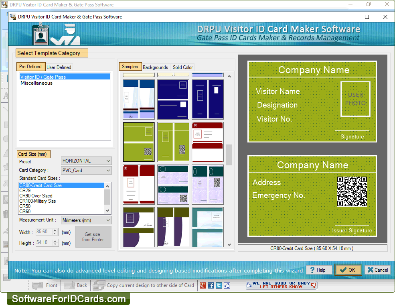Open the 'We are good or bad' feedback banner

tap(281, 285)
